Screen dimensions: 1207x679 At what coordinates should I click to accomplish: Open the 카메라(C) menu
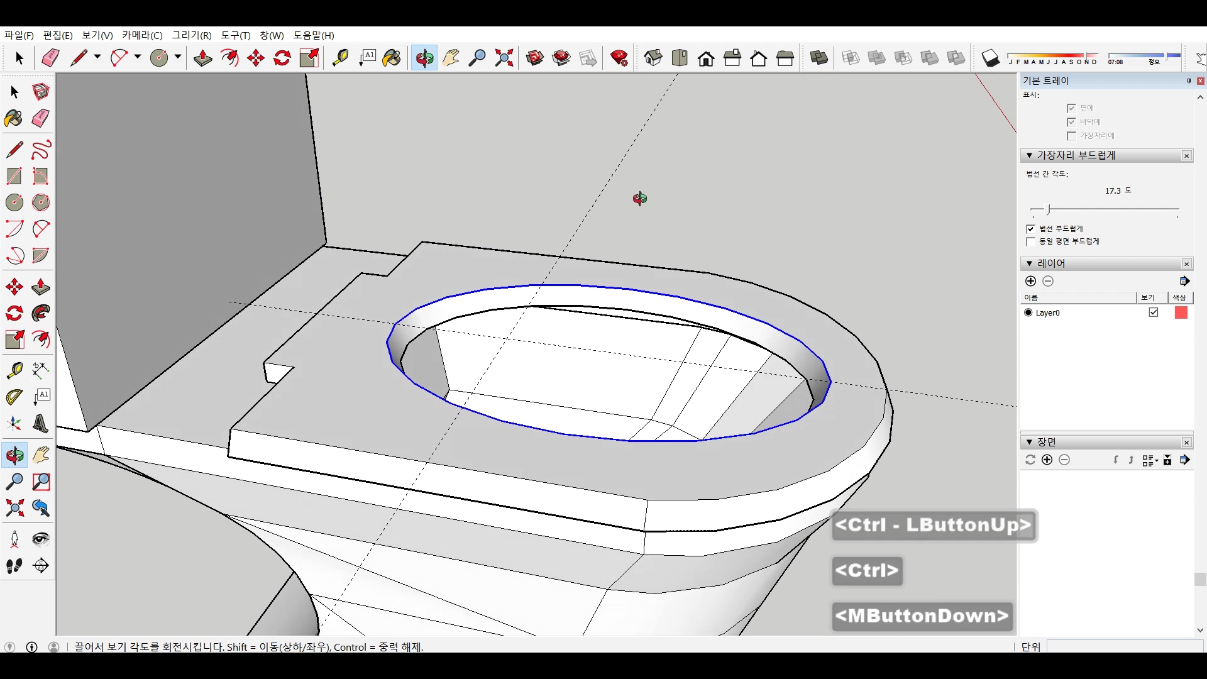point(142,35)
